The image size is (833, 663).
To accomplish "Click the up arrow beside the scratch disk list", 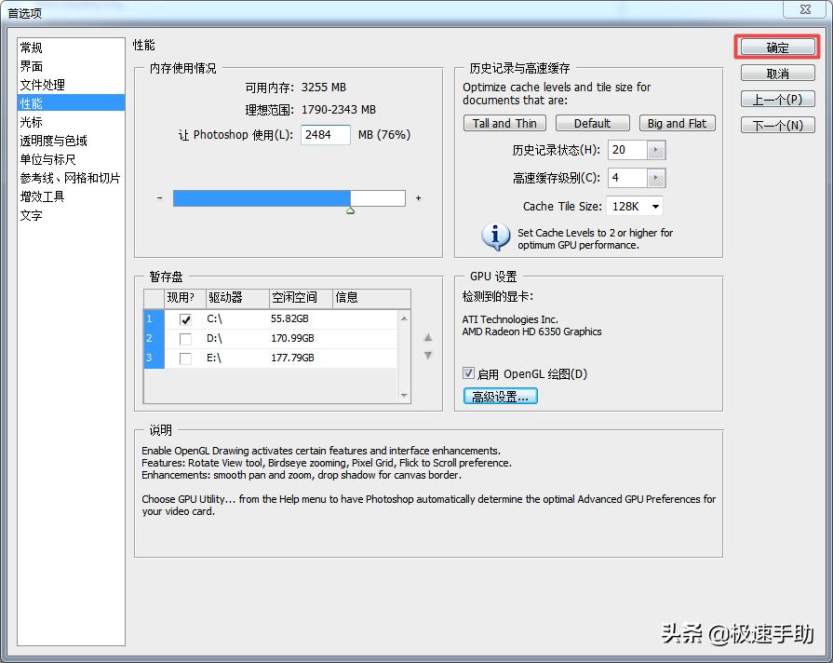I will click(427, 338).
